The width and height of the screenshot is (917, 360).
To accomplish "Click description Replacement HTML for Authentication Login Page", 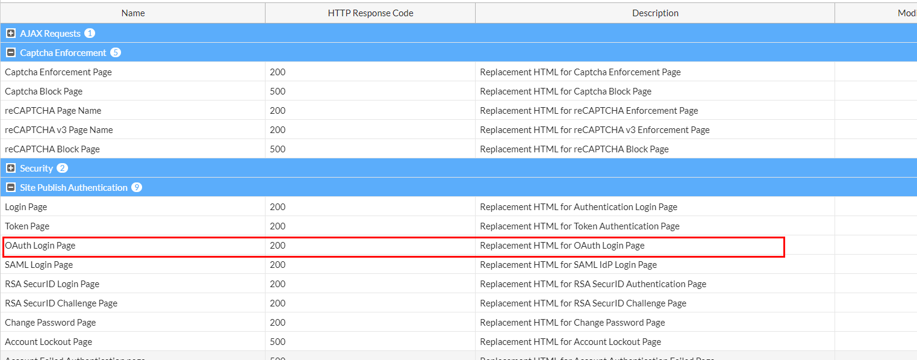I will 579,207.
